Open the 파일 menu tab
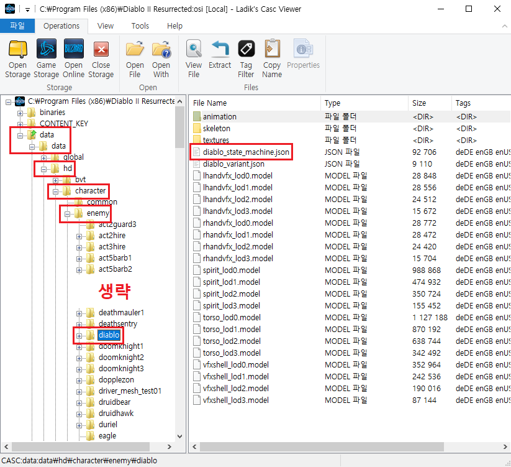The width and height of the screenshot is (511, 467). coord(17,25)
